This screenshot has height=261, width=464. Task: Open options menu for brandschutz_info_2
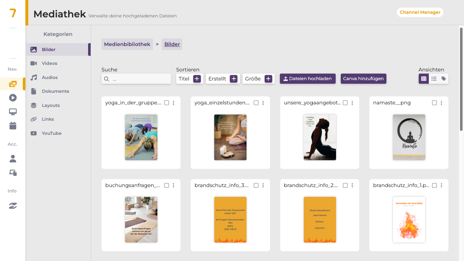tap(352, 185)
